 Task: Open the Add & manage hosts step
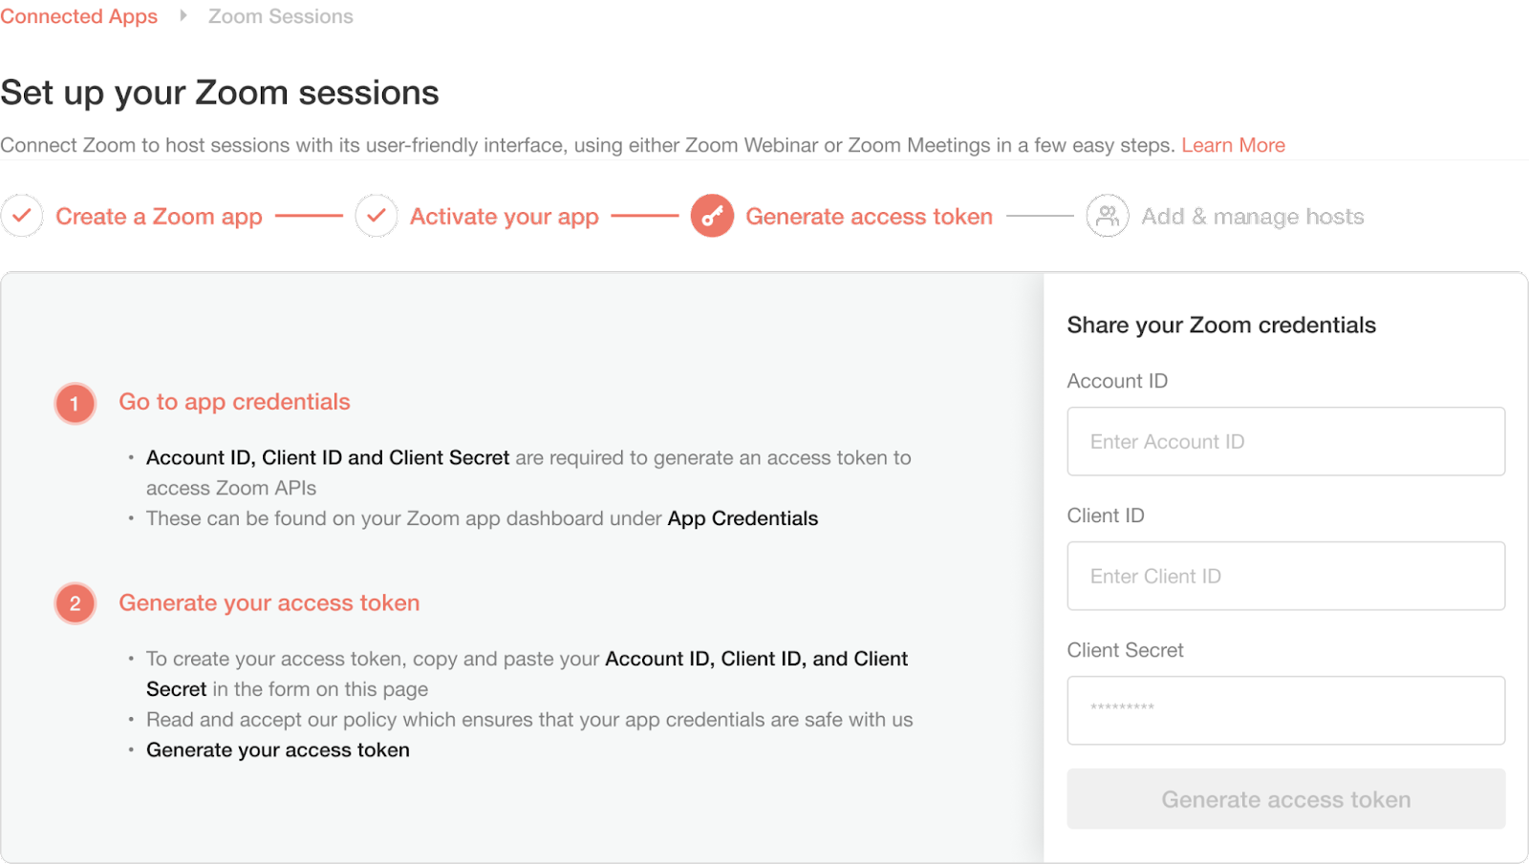point(1253,217)
